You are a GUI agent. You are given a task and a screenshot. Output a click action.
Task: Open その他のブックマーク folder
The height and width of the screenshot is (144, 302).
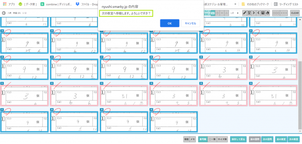[x=255, y=4]
